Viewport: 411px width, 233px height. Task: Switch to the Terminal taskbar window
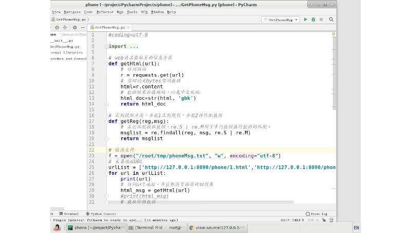[x=157, y=228]
